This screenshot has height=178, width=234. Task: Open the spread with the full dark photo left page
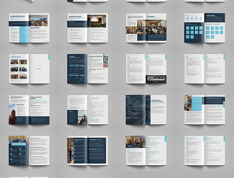pos(146,110)
